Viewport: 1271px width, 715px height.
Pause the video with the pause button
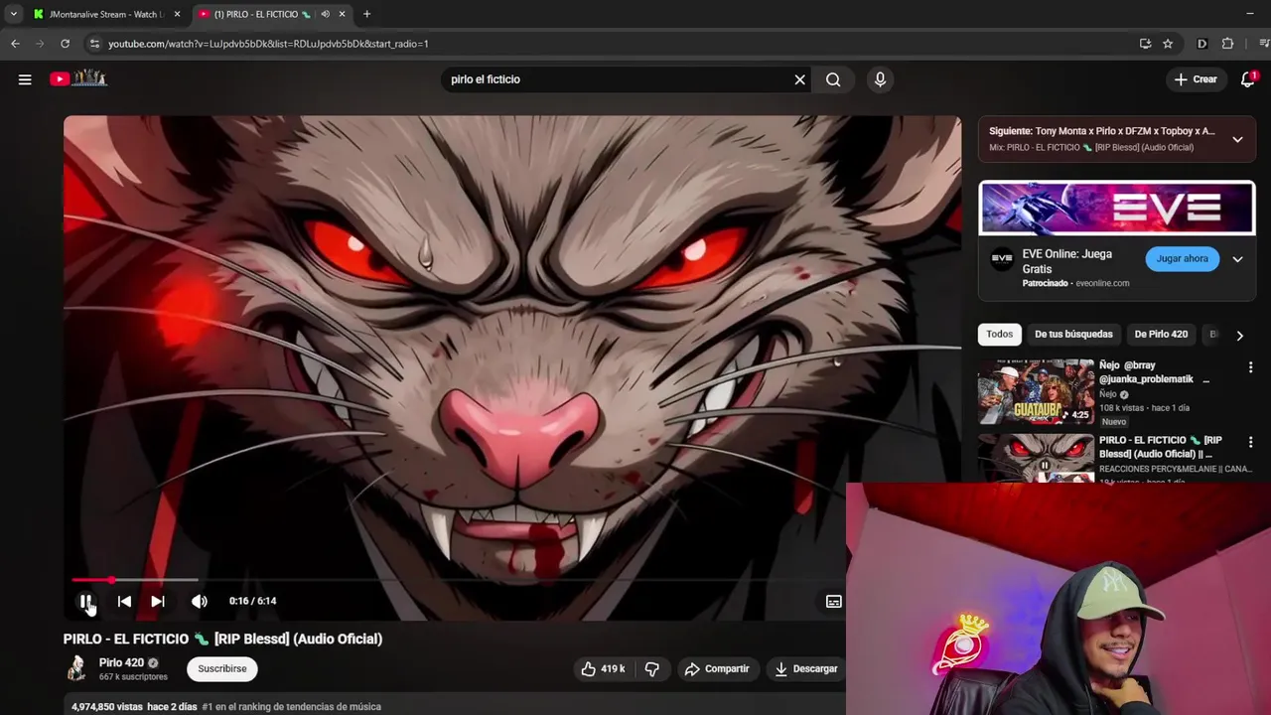click(x=86, y=601)
